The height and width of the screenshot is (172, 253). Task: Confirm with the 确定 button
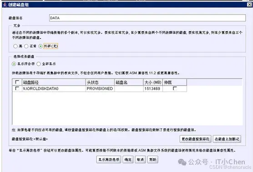tap(128, 159)
